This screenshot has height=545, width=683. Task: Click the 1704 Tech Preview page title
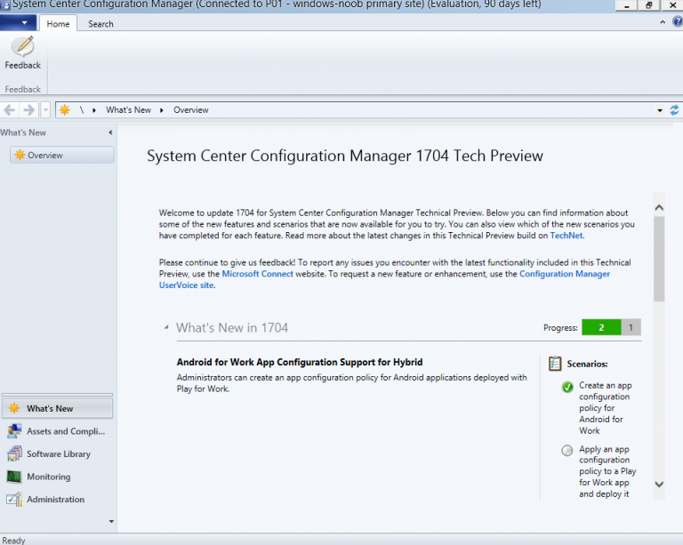point(345,156)
